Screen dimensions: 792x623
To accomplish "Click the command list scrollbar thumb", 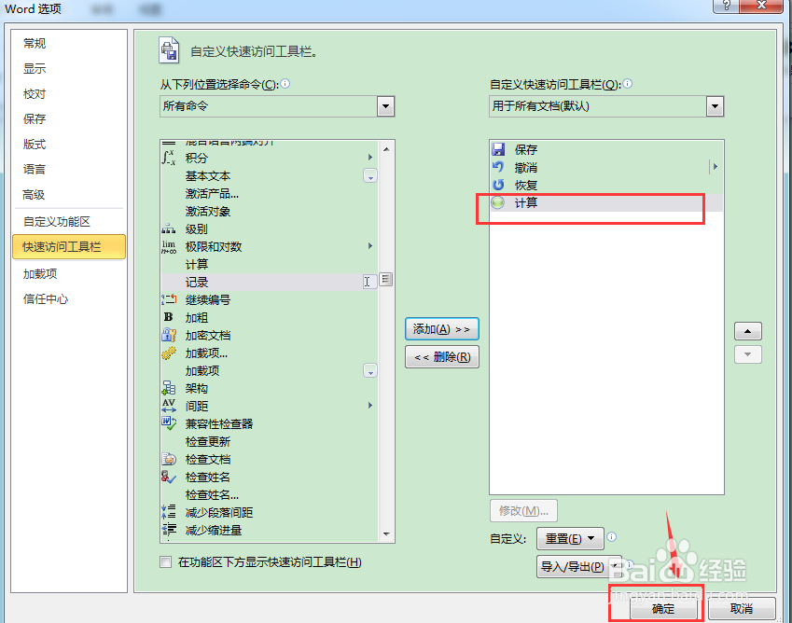I will click(386, 279).
